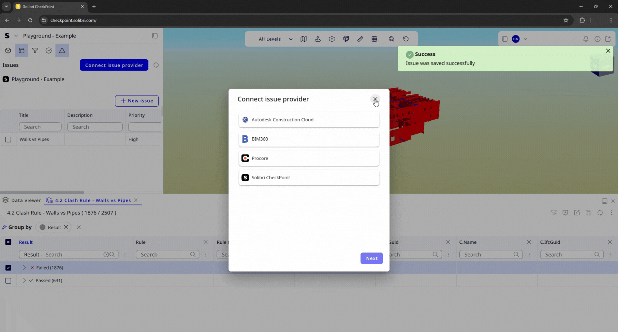Choose Procore as issue provider
This screenshot has height=332, width=619.
(309, 158)
